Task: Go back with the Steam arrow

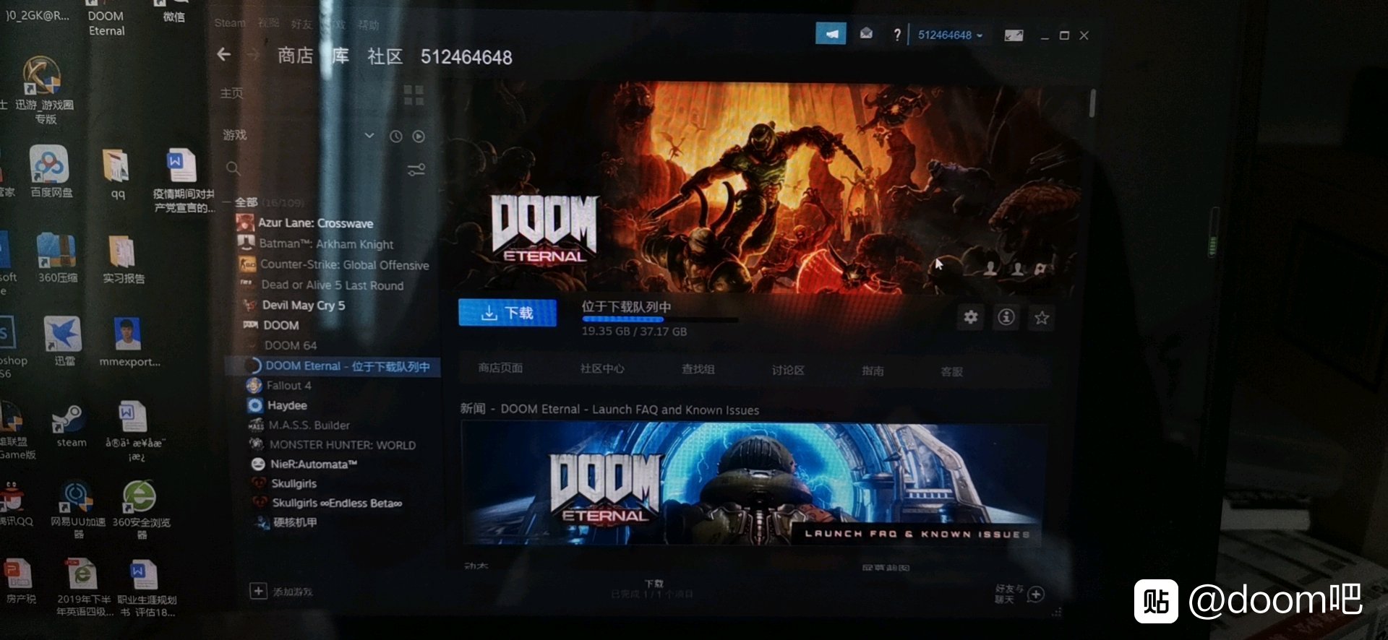Action: coord(224,54)
